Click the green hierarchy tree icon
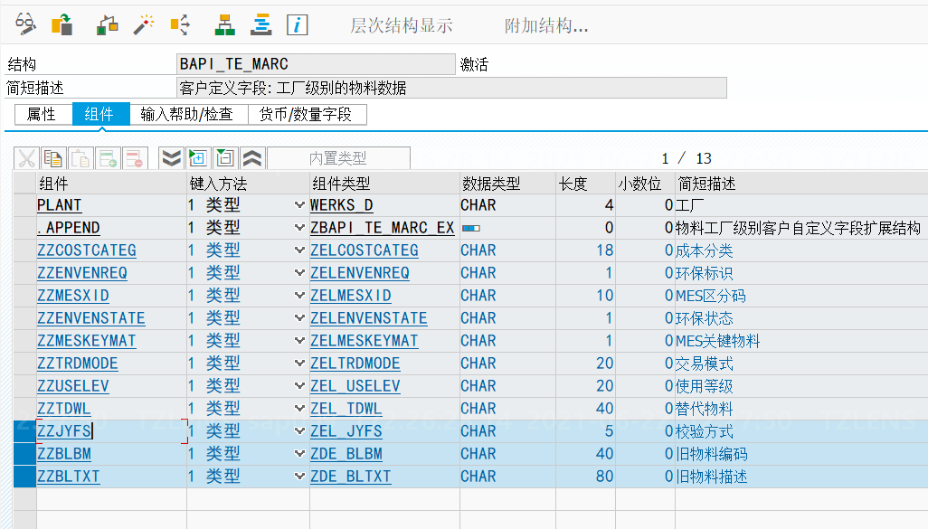This screenshot has width=928, height=529. point(224,24)
